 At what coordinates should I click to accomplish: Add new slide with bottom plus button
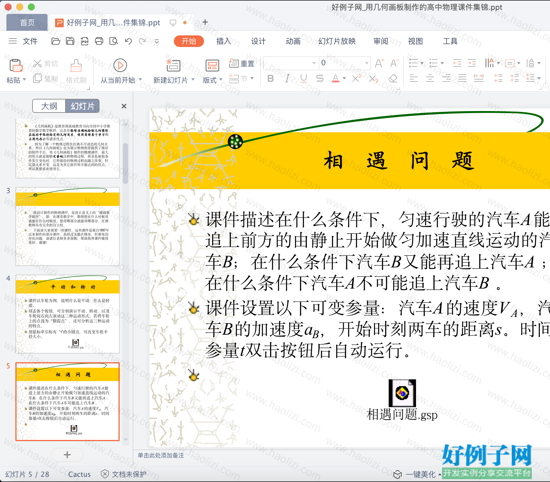pos(67,455)
